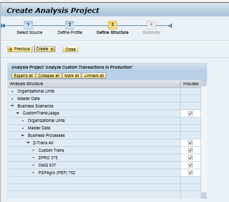Image resolution: width=229 pixels, height=202 pixels.
Task: Click step 4 Summary roadmap icon
Action: click(x=151, y=25)
